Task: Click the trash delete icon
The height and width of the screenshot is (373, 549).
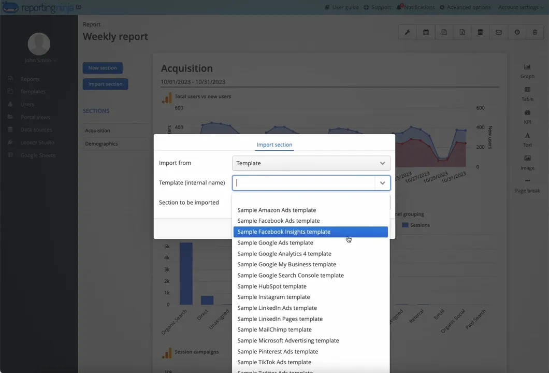Action: [x=535, y=32]
